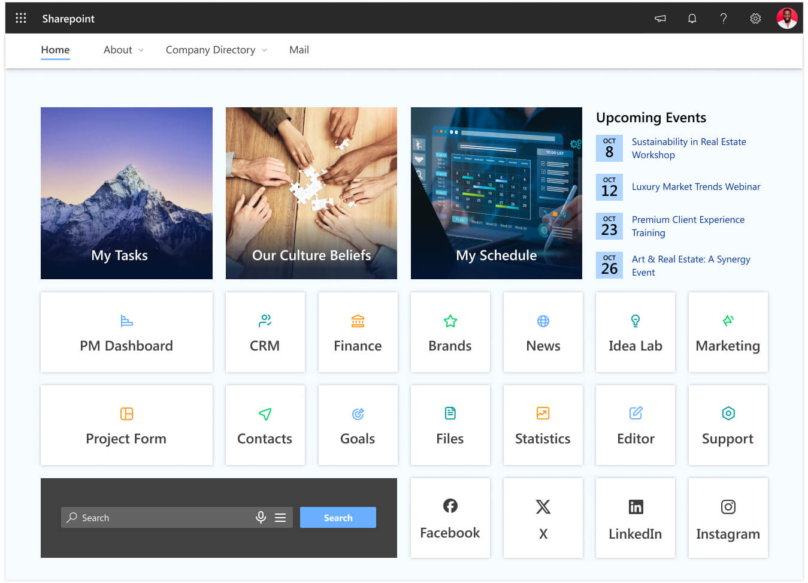
Task: Open the Luxury Market Trends Webinar link
Action: pos(695,187)
